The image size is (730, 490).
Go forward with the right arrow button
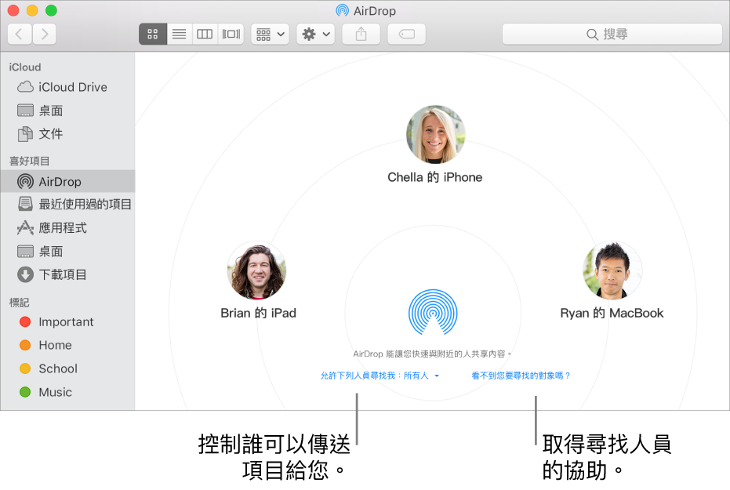pos(44,34)
